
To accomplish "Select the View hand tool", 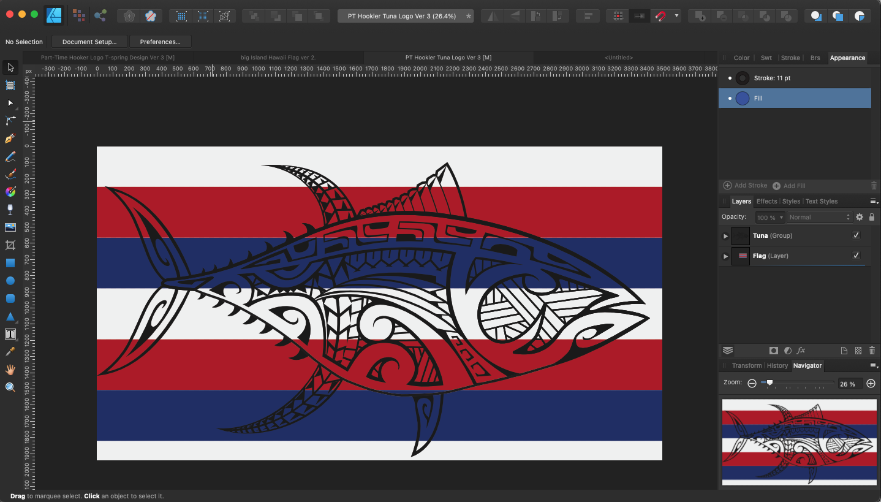I will point(10,370).
